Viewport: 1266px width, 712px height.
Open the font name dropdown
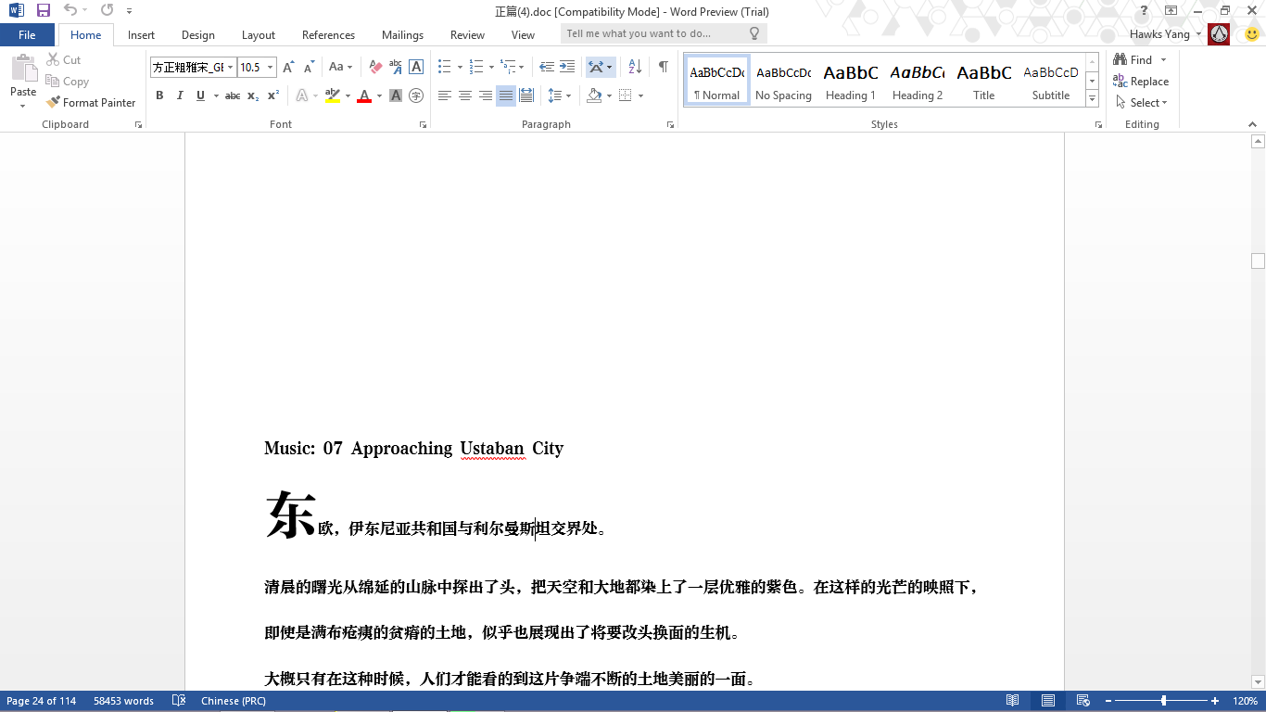point(231,67)
